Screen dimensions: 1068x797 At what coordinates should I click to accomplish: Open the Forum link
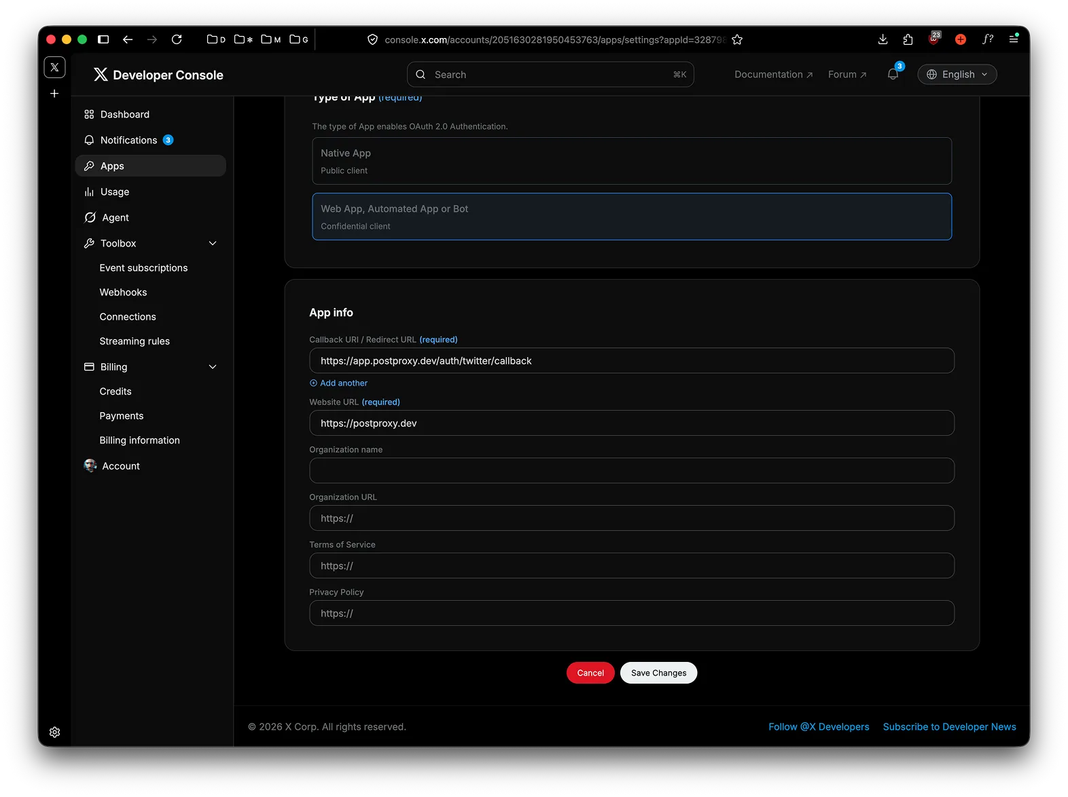coord(847,75)
